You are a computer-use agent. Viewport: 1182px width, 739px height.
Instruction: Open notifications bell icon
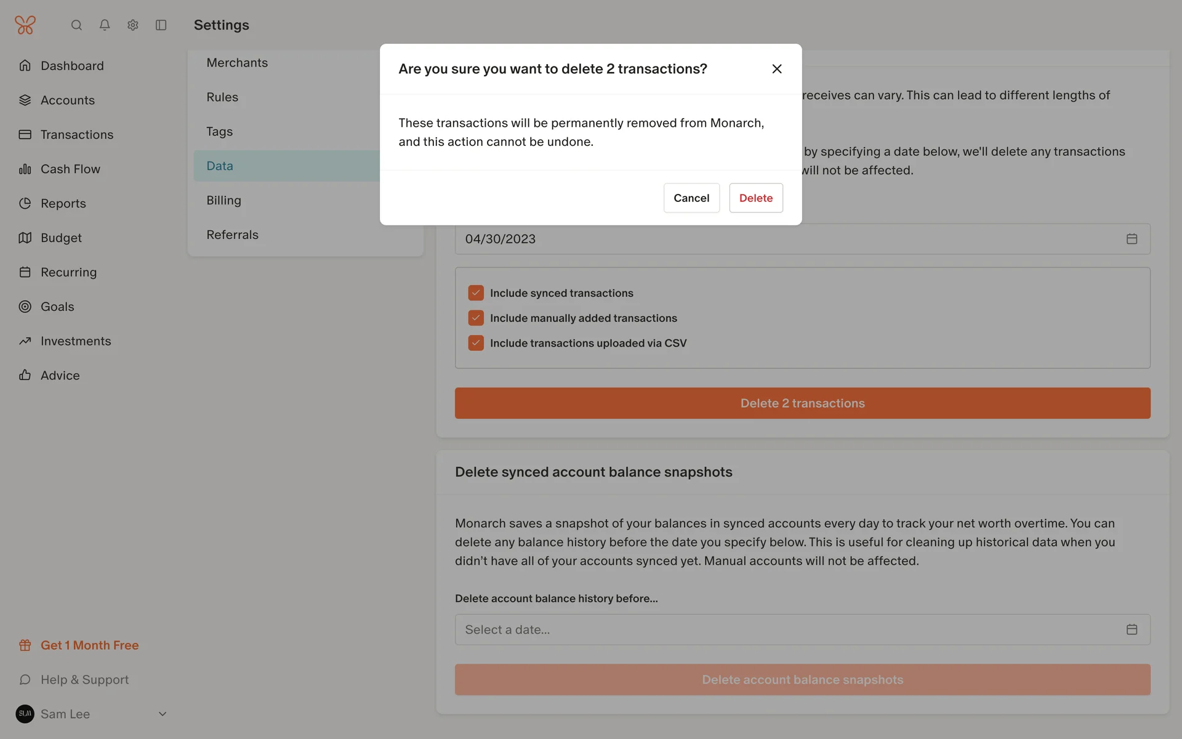[x=105, y=25]
